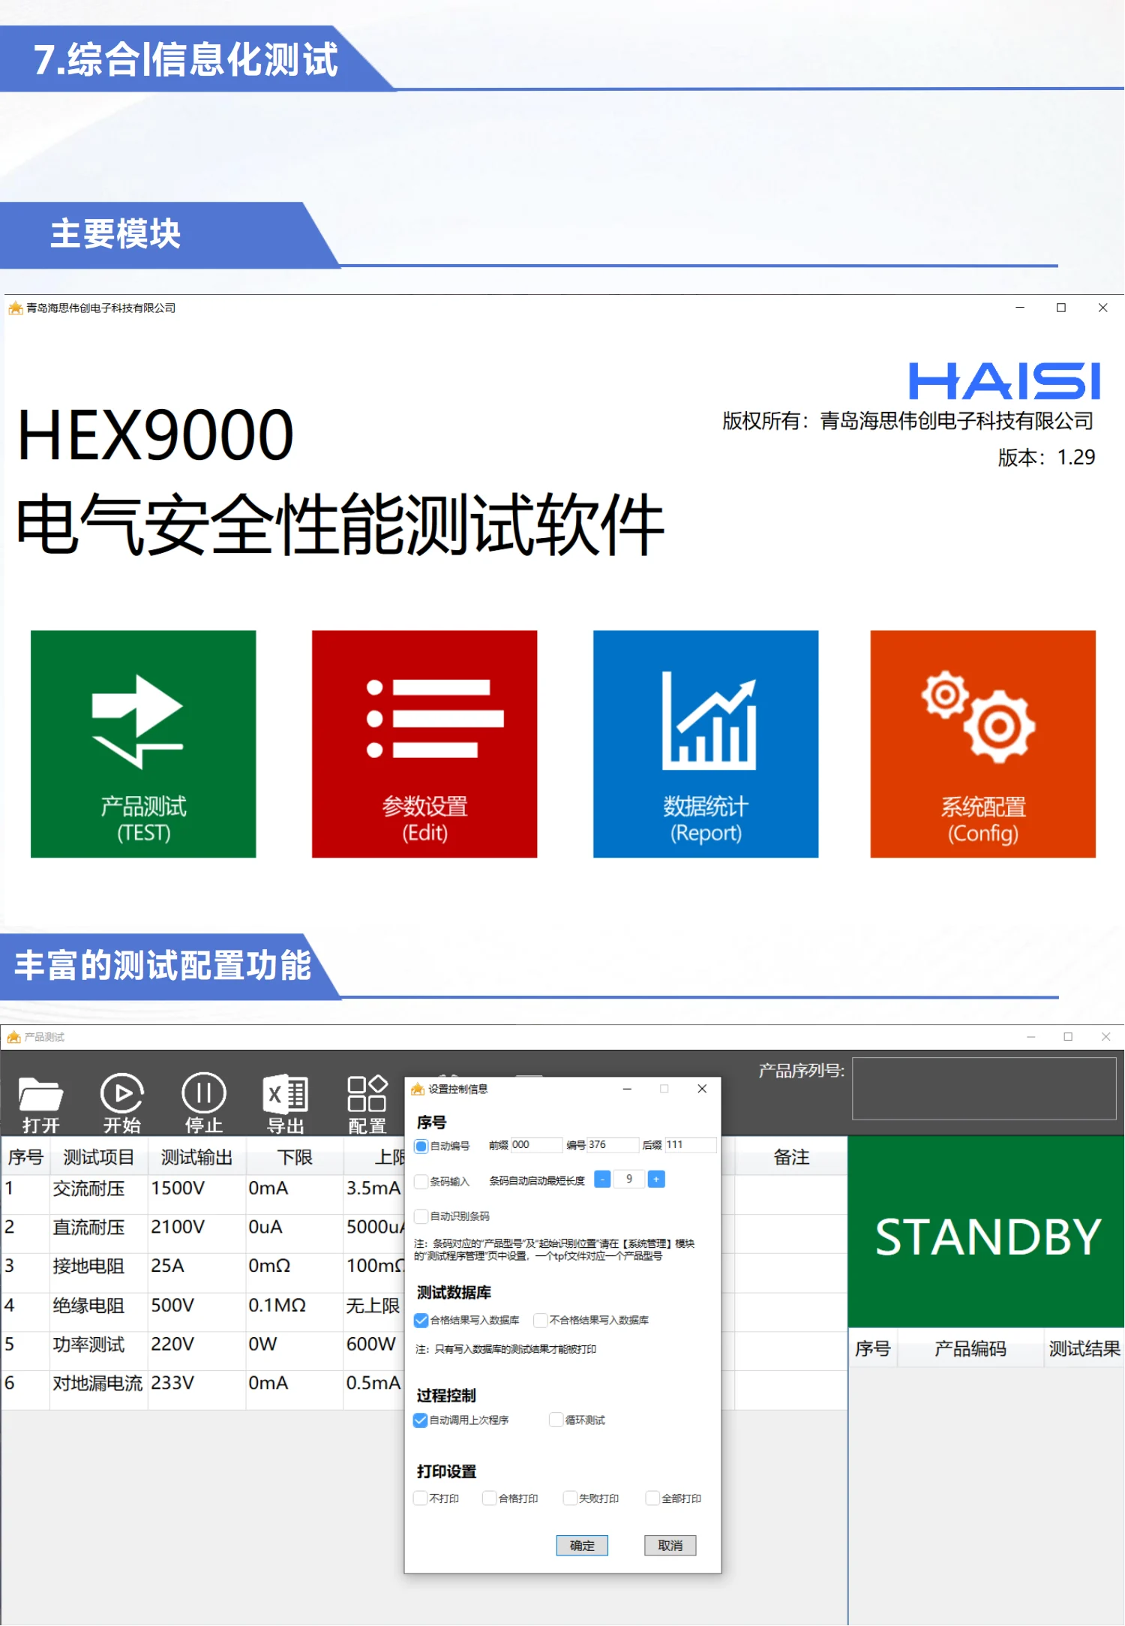Image resolution: width=1125 pixels, height=1626 pixels.
Task: Enable the 条码输入 checkbox
Action: [x=421, y=1181]
